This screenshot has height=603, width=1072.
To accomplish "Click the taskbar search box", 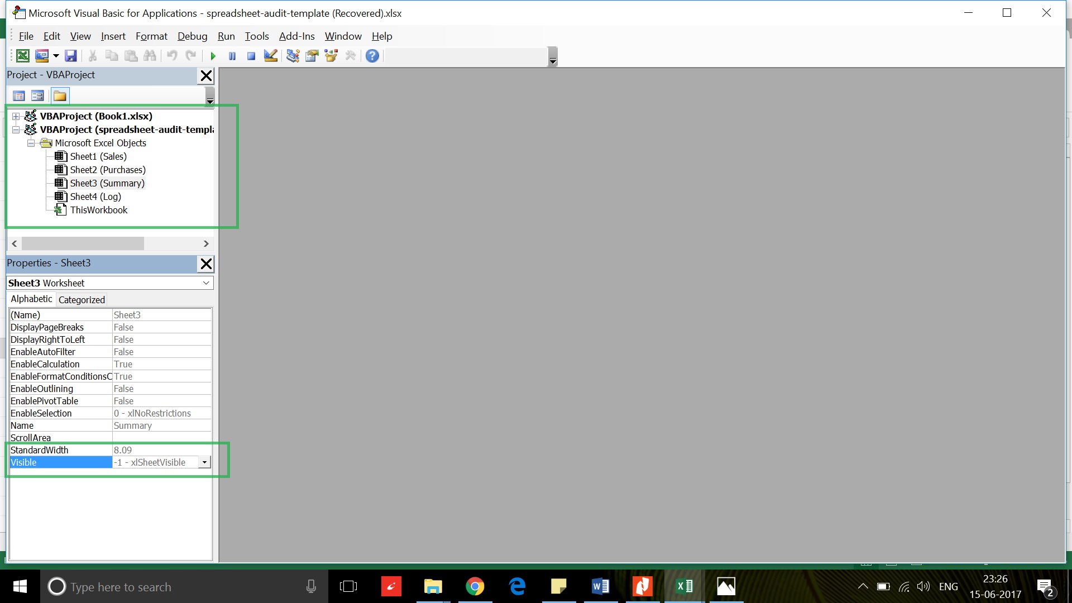I will point(184,587).
